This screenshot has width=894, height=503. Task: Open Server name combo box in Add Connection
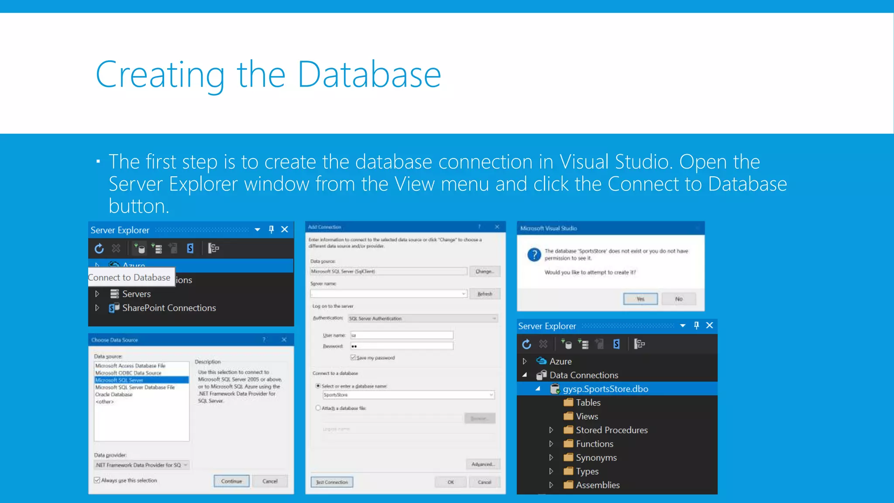389,294
